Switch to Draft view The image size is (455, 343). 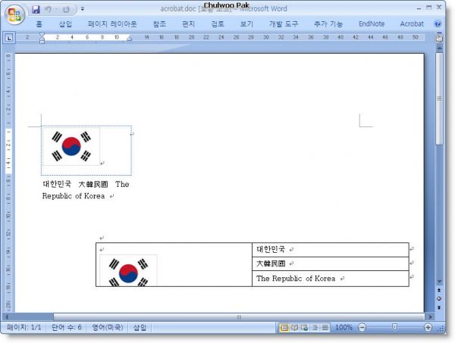click(325, 328)
